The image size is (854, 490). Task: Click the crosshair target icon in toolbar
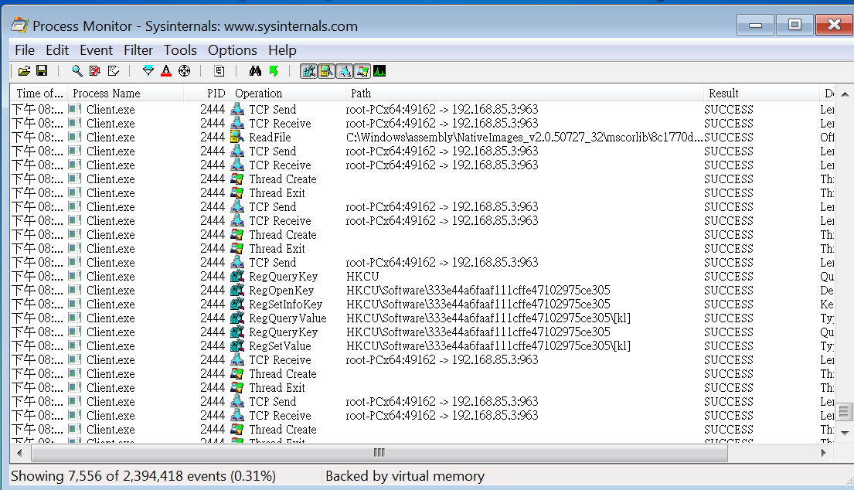click(184, 71)
